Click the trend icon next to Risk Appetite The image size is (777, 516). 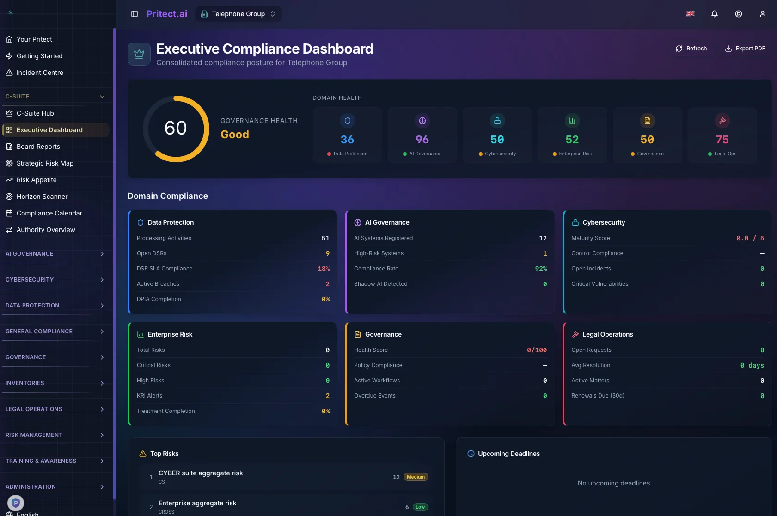[9, 180]
